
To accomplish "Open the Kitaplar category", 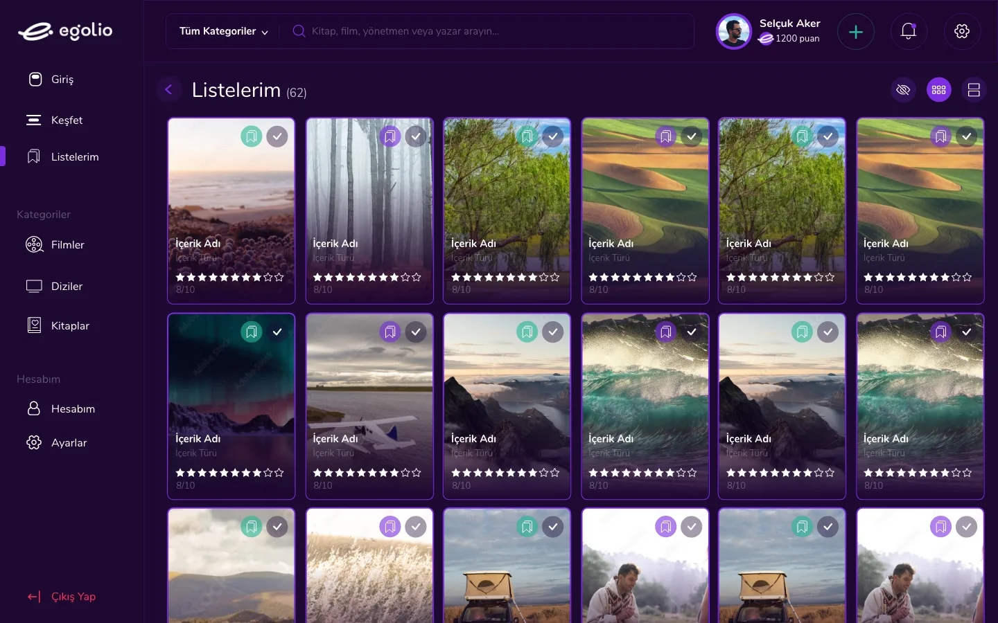I will coord(58,326).
